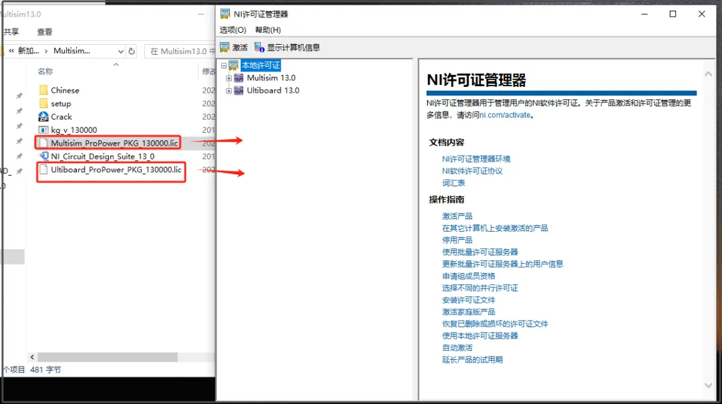Click the NI许可证管理器 title bar icon
Screen dimensions: 722x404
click(x=225, y=14)
